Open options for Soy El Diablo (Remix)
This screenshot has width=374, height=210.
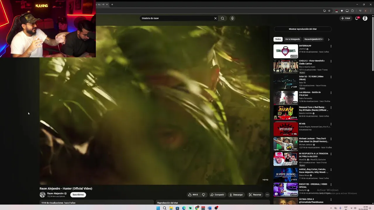[x=331, y=108]
